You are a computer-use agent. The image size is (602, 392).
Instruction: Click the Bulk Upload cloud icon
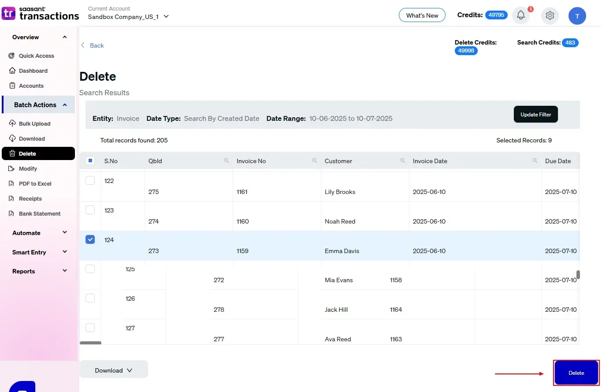(x=12, y=123)
